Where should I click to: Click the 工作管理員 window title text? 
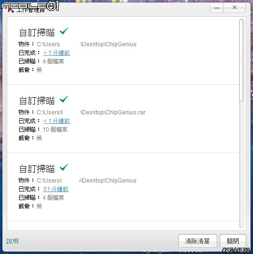click(30, 10)
